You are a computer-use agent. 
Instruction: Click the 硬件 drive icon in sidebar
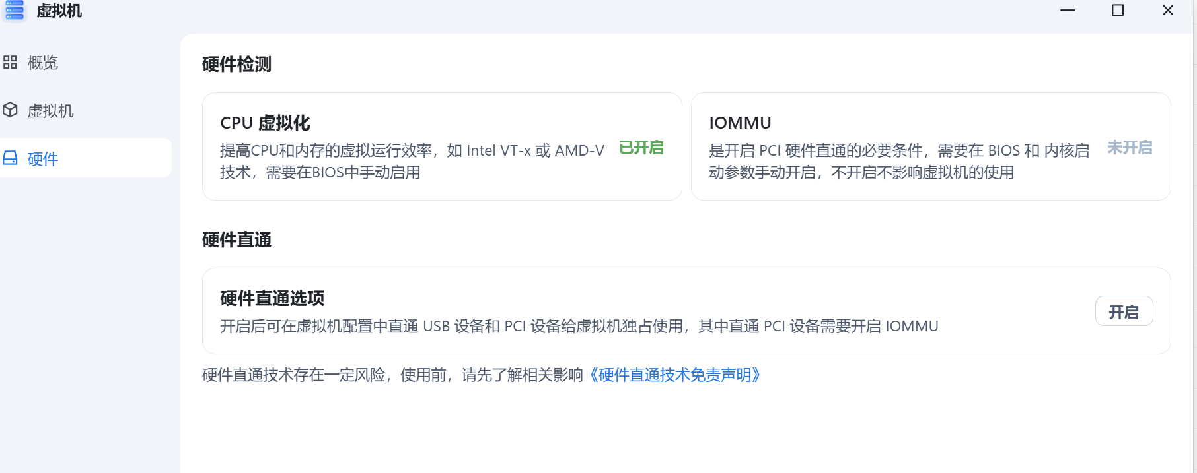[10, 158]
